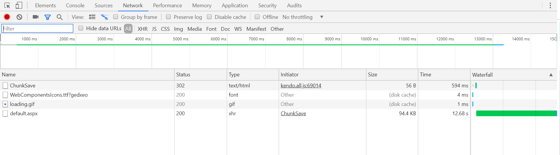Open the kendo.all.js:69014 initiator link
The image size is (560, 155).
(x=301, y=86)
